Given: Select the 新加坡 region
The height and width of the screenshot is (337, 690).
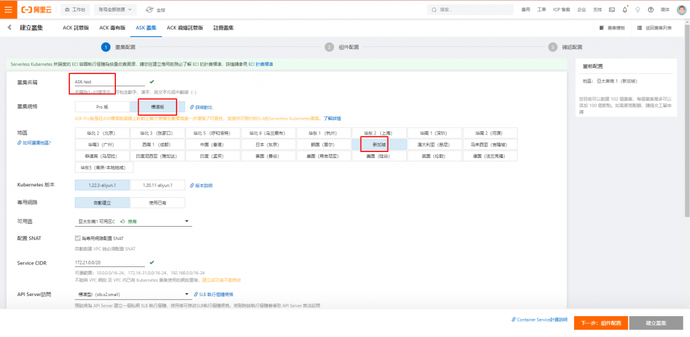Looking at the screenshot, I should click(379, 144).
